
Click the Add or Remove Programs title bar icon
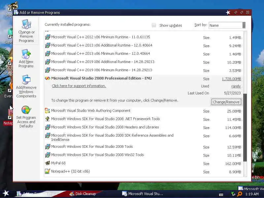16,12
